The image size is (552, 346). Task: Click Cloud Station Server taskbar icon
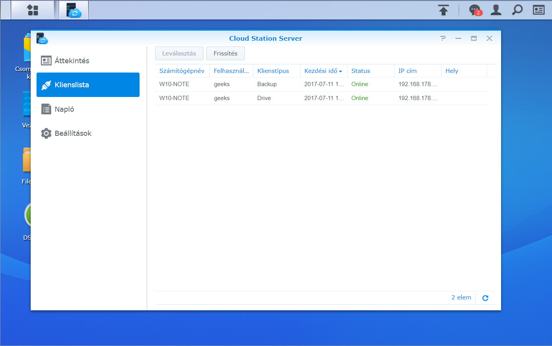coord(73,10)
